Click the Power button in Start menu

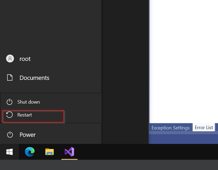pyautogui.click(x=51, y=135)
